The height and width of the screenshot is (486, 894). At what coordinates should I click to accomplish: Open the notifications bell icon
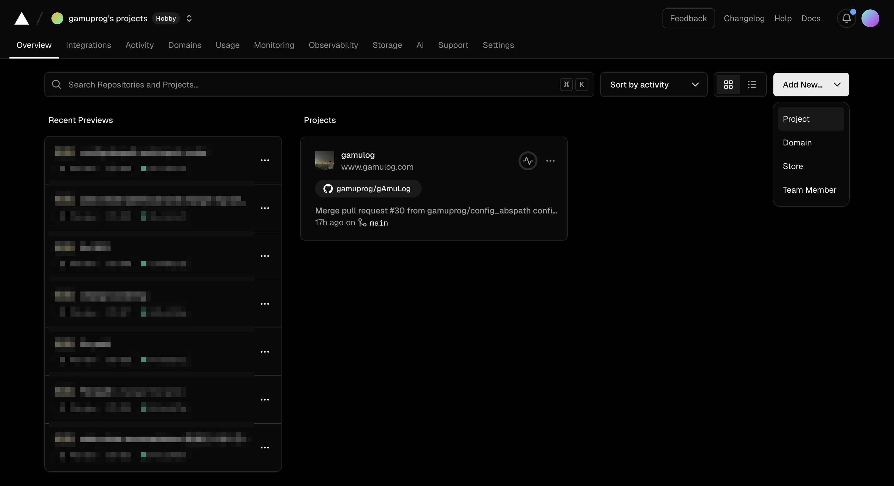point(846,18)
